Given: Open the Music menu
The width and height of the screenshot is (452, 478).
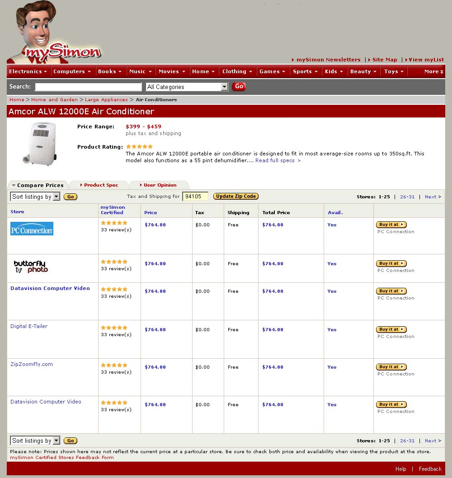Looking at the screenshot, I should tap(140, 71).
